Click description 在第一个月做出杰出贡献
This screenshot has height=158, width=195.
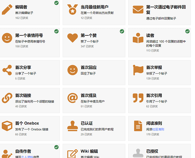coord(97,13)
